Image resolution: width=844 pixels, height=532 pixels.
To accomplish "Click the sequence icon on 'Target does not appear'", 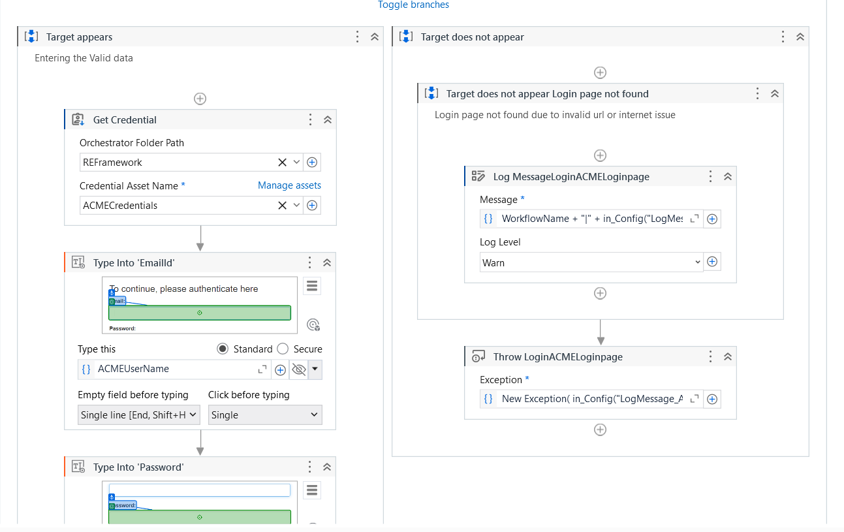I will click(x=405, y=37).
